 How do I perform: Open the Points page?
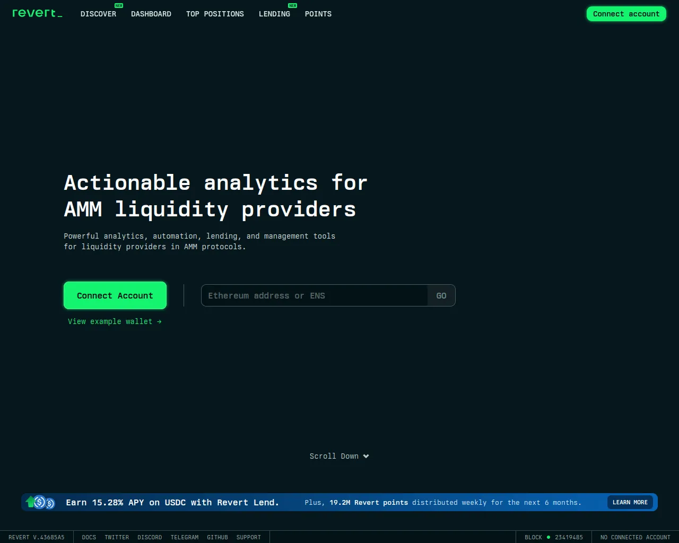(x=318, y=14)
